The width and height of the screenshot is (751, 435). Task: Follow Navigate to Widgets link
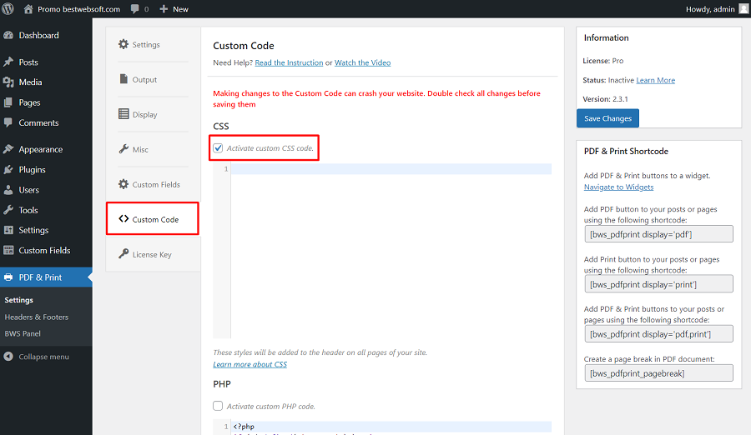click(619, 187)
